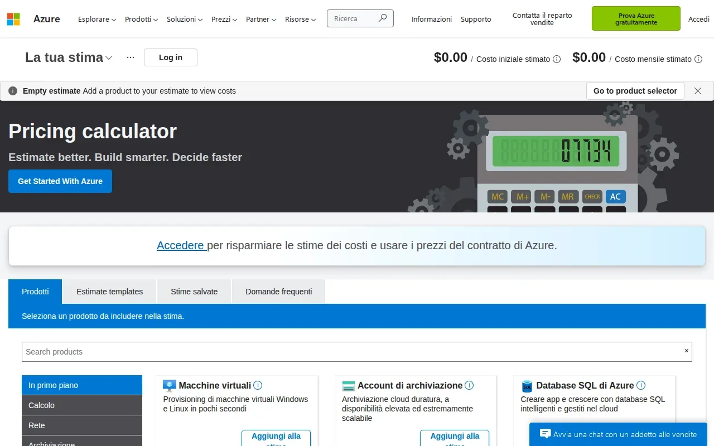Screen dimensions: 714x446
Task: Select In primo piano category
Action: click(x=82, y=385)
